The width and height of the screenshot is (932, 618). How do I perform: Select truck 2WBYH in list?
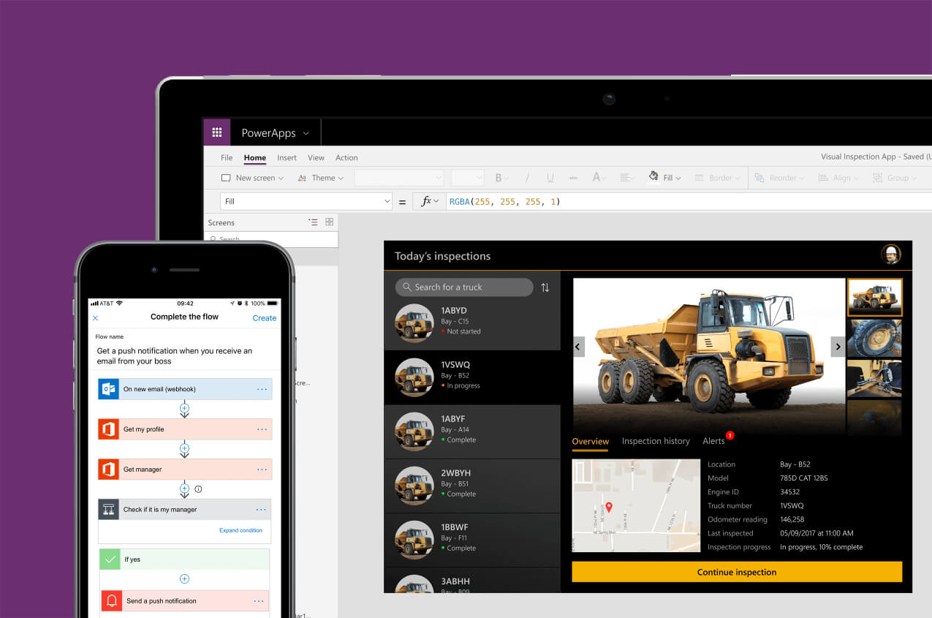(472, 486)
